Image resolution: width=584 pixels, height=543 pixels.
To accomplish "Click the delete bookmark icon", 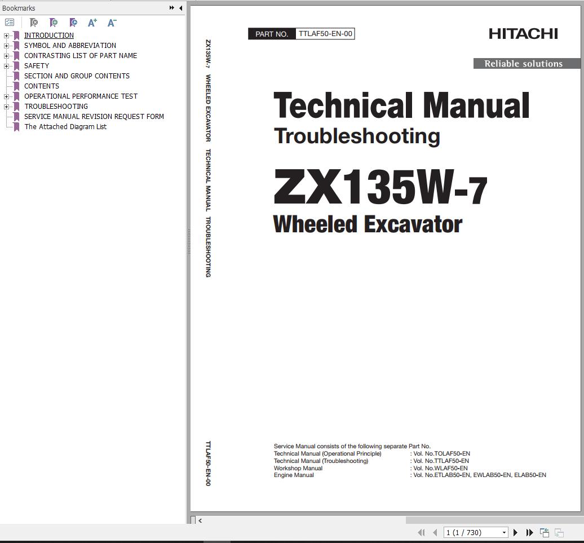I will (33, 23).
